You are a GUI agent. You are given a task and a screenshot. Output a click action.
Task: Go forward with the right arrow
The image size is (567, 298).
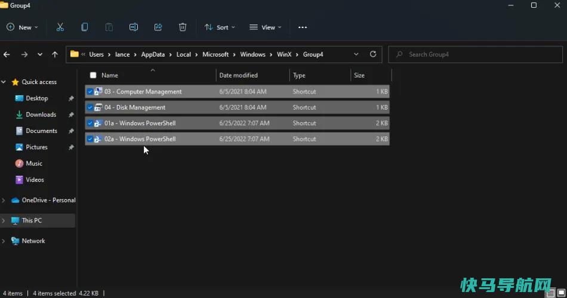tap(24, 55)
